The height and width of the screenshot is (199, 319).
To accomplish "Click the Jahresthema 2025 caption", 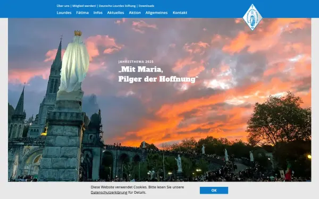I will (x=136, y=62).
